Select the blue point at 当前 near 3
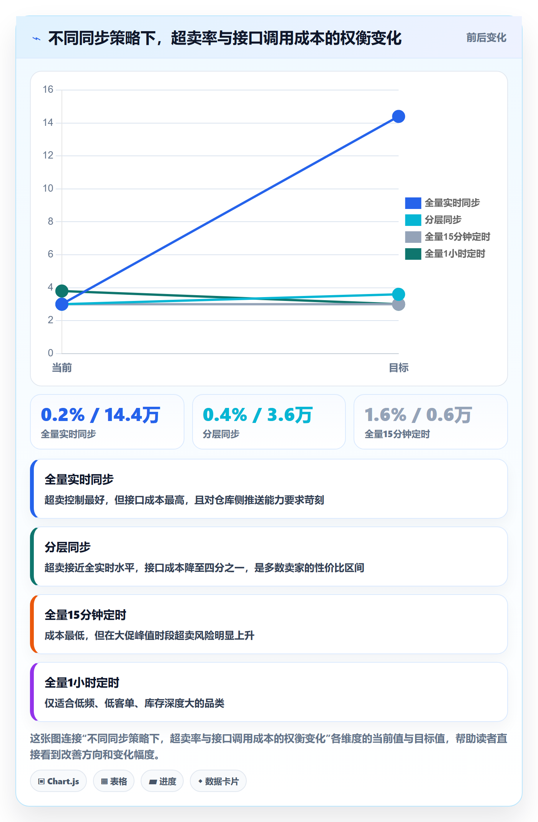538x822 pixels. click(x=62, y=304)
